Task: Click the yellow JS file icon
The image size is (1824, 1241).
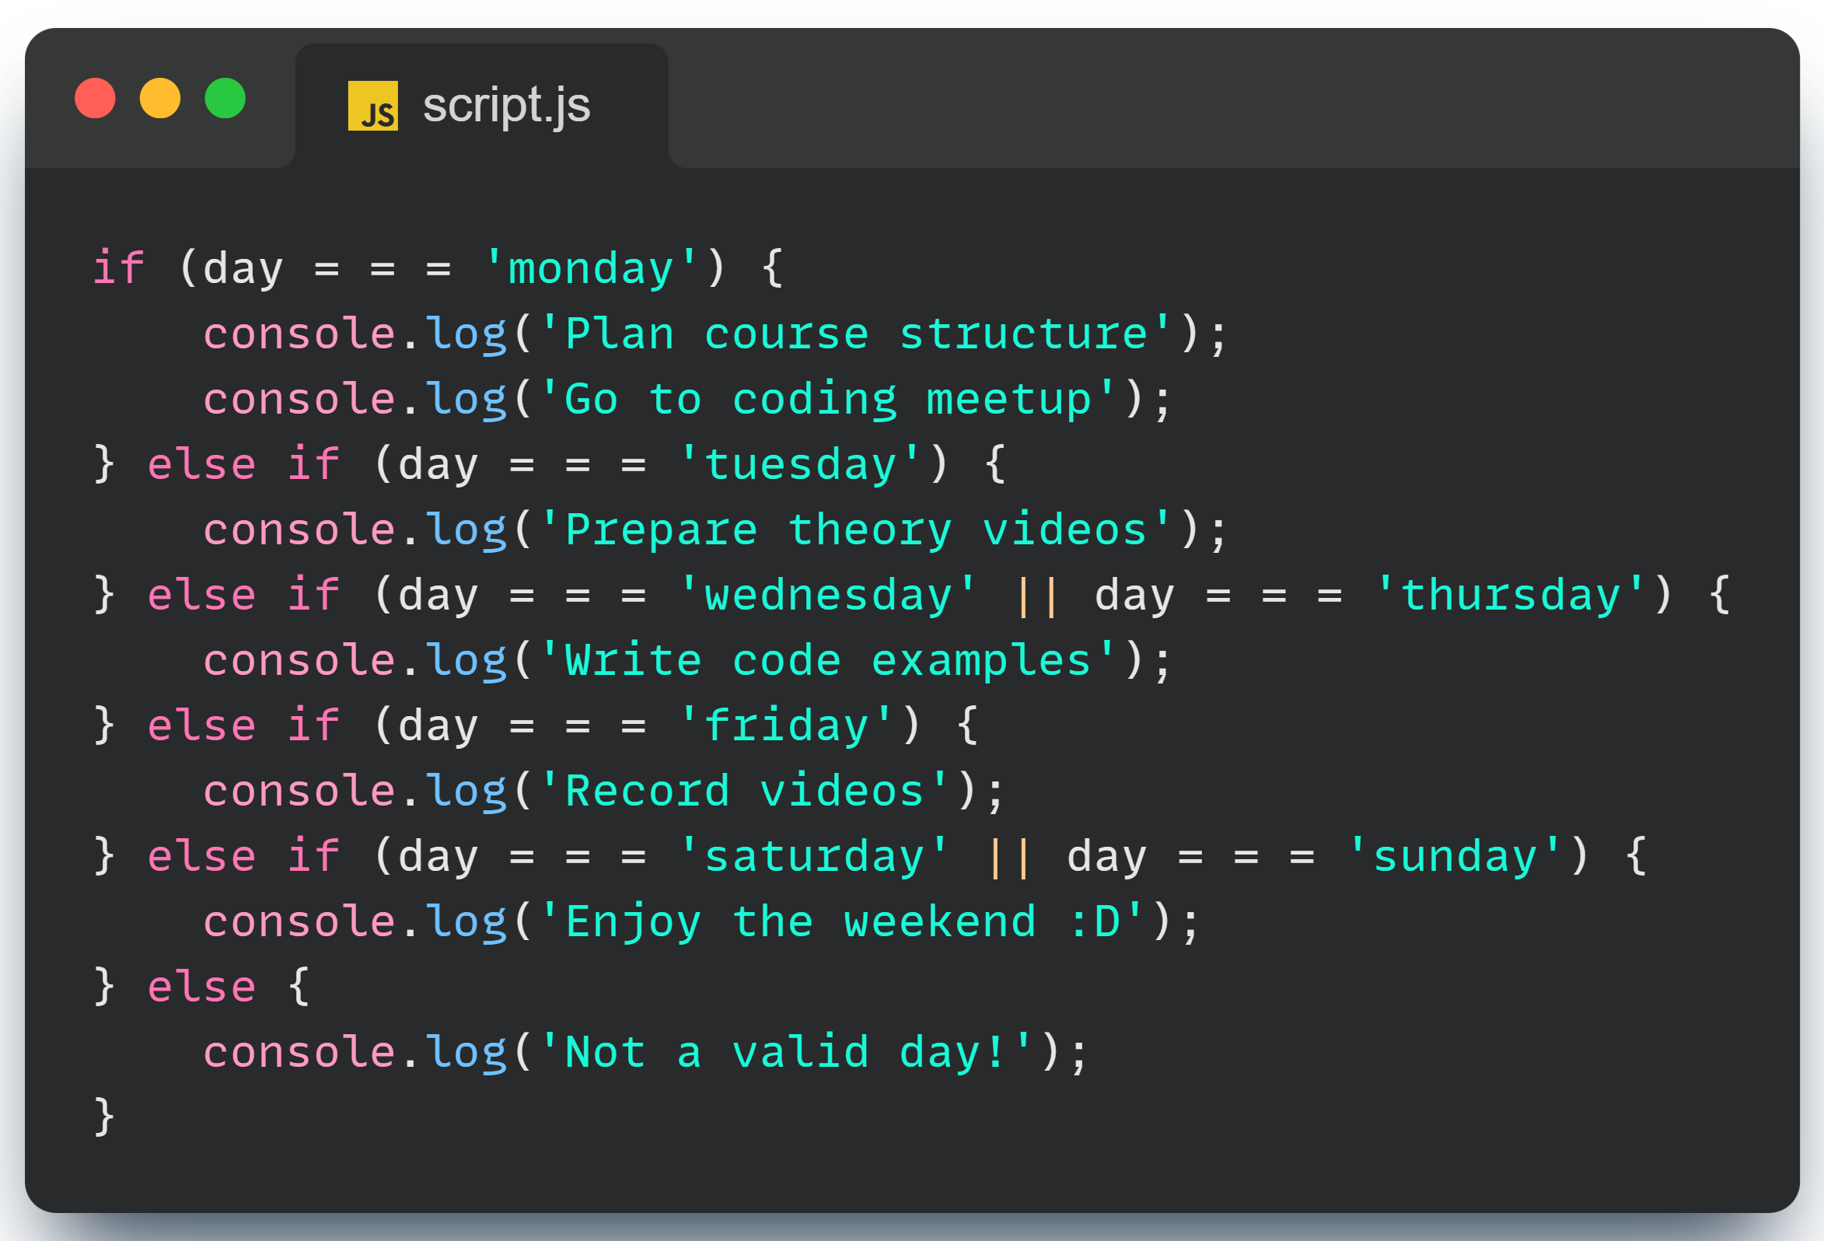Action: [372, 106]
